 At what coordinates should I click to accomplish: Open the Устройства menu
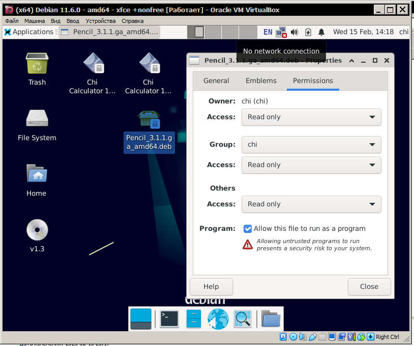pos(101,21)
